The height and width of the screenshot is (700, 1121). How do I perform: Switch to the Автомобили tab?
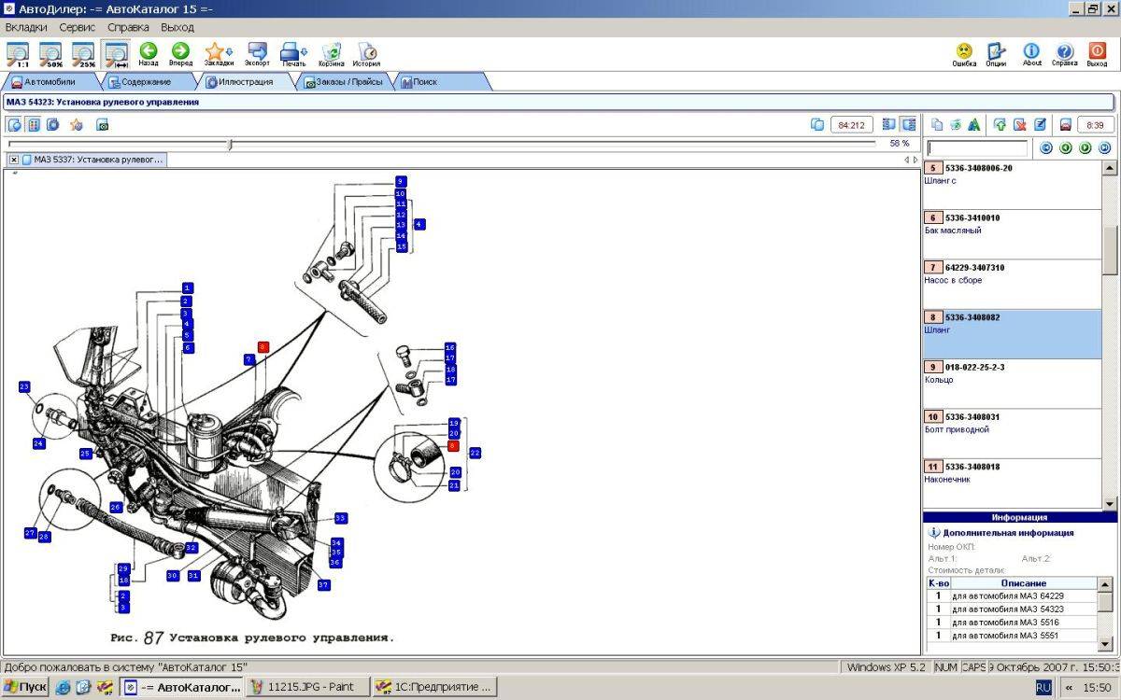coord(50,82)
